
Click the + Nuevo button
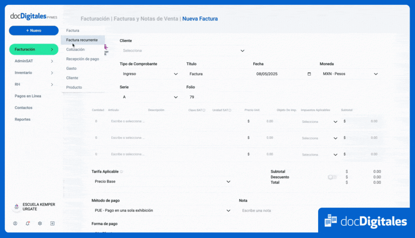tap(34, 31)
